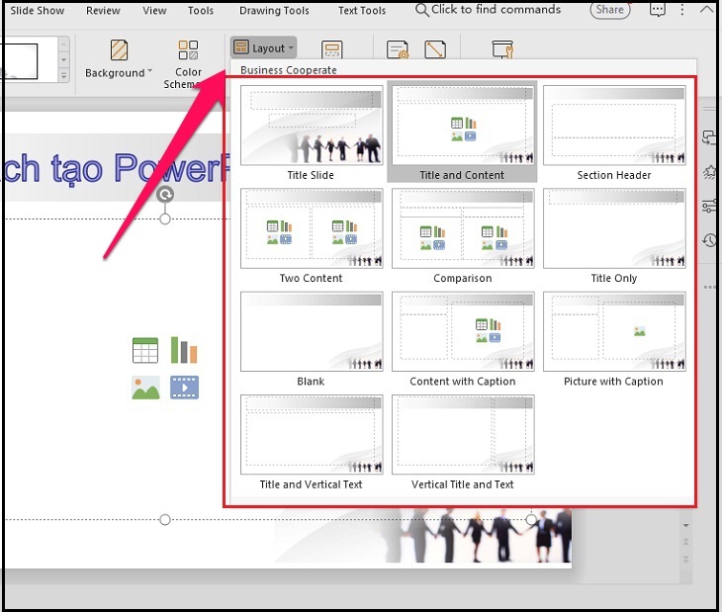Collapse the ribbon with the chevron

[x=706, y=9]
